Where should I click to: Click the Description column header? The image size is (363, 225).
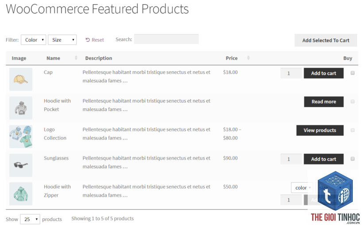coord(99,58)
